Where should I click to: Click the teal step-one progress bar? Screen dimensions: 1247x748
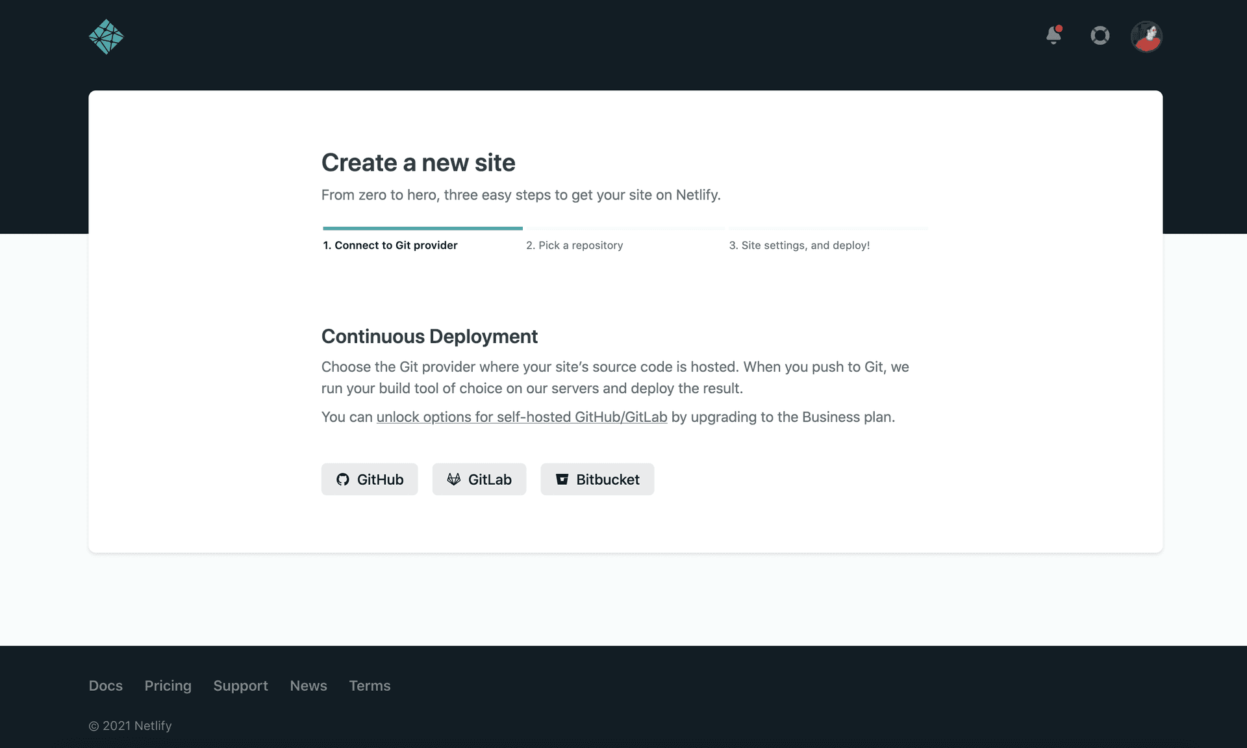tap(423, 228)
